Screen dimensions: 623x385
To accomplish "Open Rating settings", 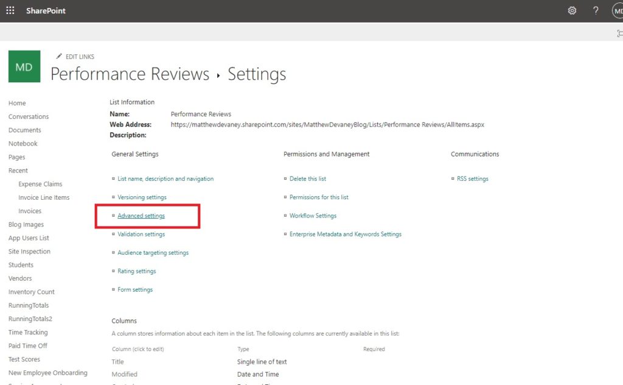I will [x=137, y=271].
